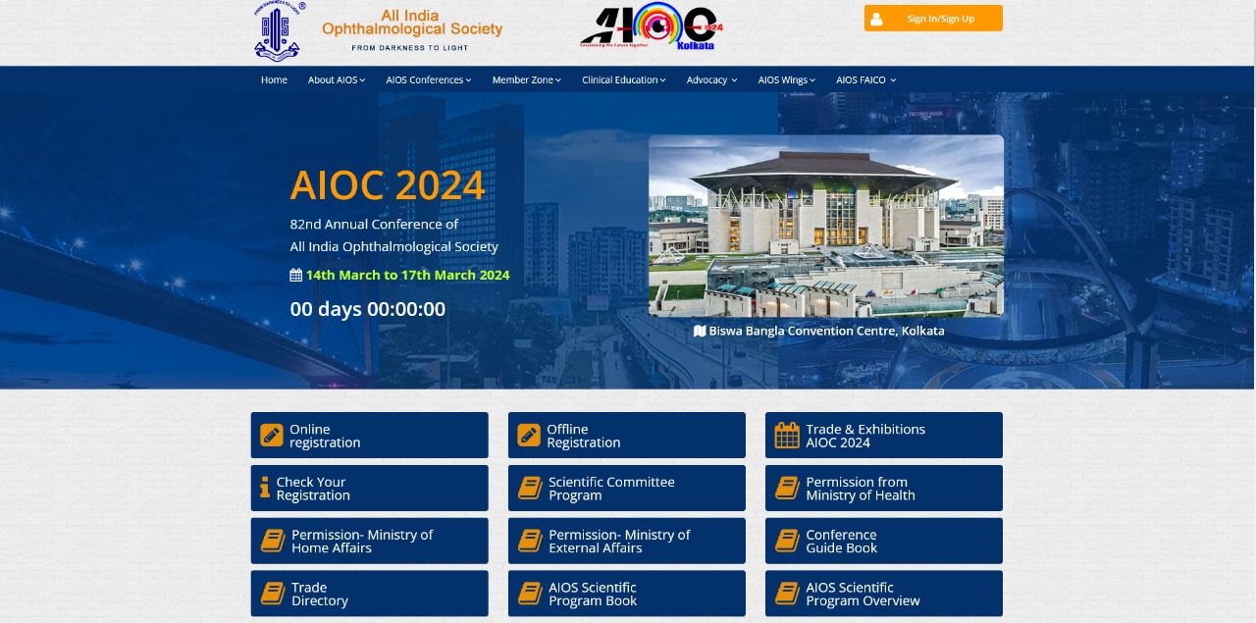Click the Biswa Bangla Convention Centre photo
The width and height of the screenshot is (1256, 623).
click(x=826, y=226)
